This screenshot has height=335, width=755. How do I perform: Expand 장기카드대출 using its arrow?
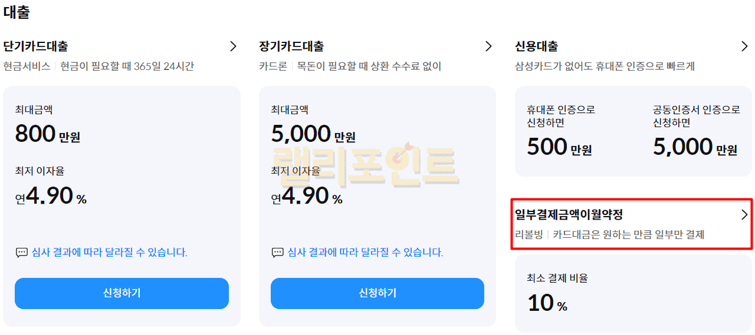pyautogui.click(x=488, y=46)
